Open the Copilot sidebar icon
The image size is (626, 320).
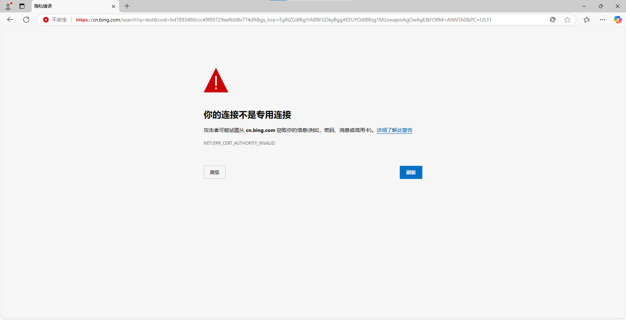[618, 20]
